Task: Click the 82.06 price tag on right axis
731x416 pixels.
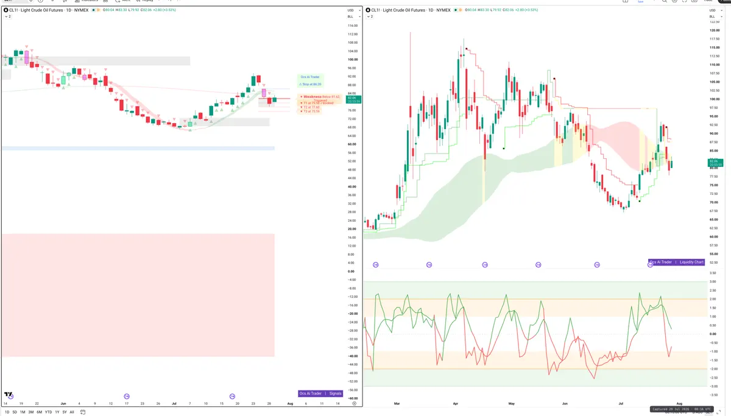Action: (x=715, y=163)
